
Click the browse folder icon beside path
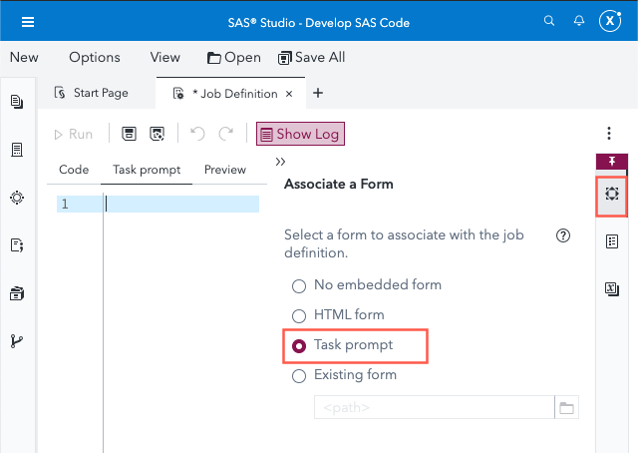(566, 407)
